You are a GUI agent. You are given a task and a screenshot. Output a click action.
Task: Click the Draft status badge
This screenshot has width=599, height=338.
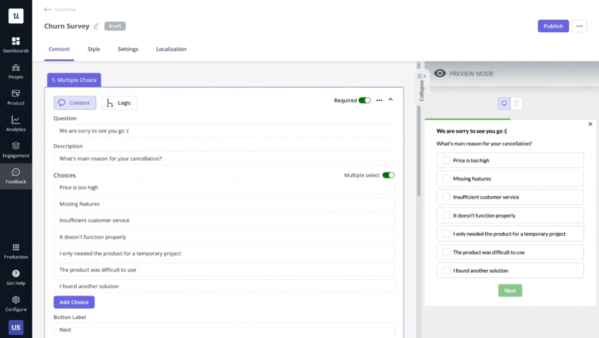click(115, 26)
